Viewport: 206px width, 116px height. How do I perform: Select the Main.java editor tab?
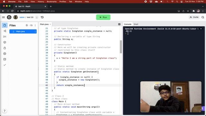(44, 24)
